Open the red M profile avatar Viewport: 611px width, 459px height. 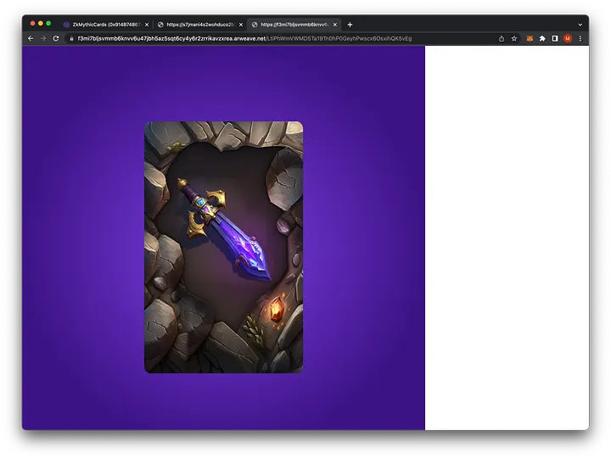568,38
